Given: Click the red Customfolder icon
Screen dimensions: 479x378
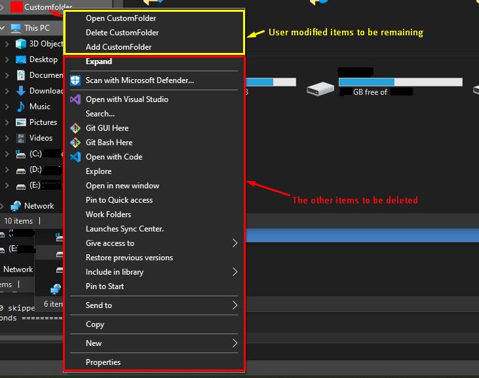Looking at the screenshot, I should [16, 7].
